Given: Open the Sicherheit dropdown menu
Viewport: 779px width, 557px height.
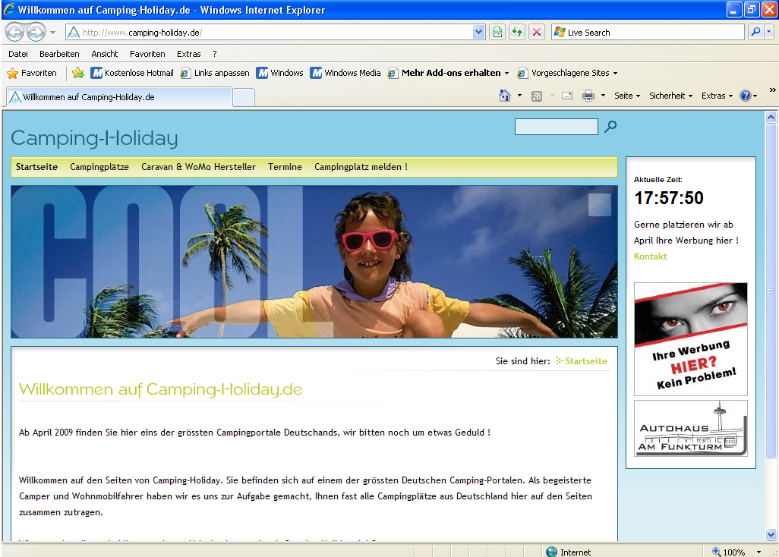Looking at the screenshot, I should 670,96.
